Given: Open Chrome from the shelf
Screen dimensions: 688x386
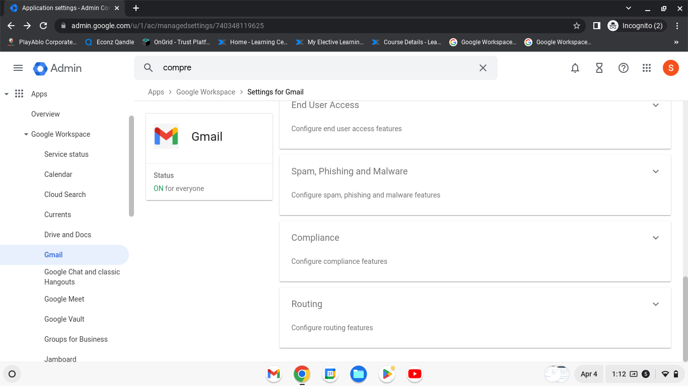Looking at the screenshot, I should point(302,374).
